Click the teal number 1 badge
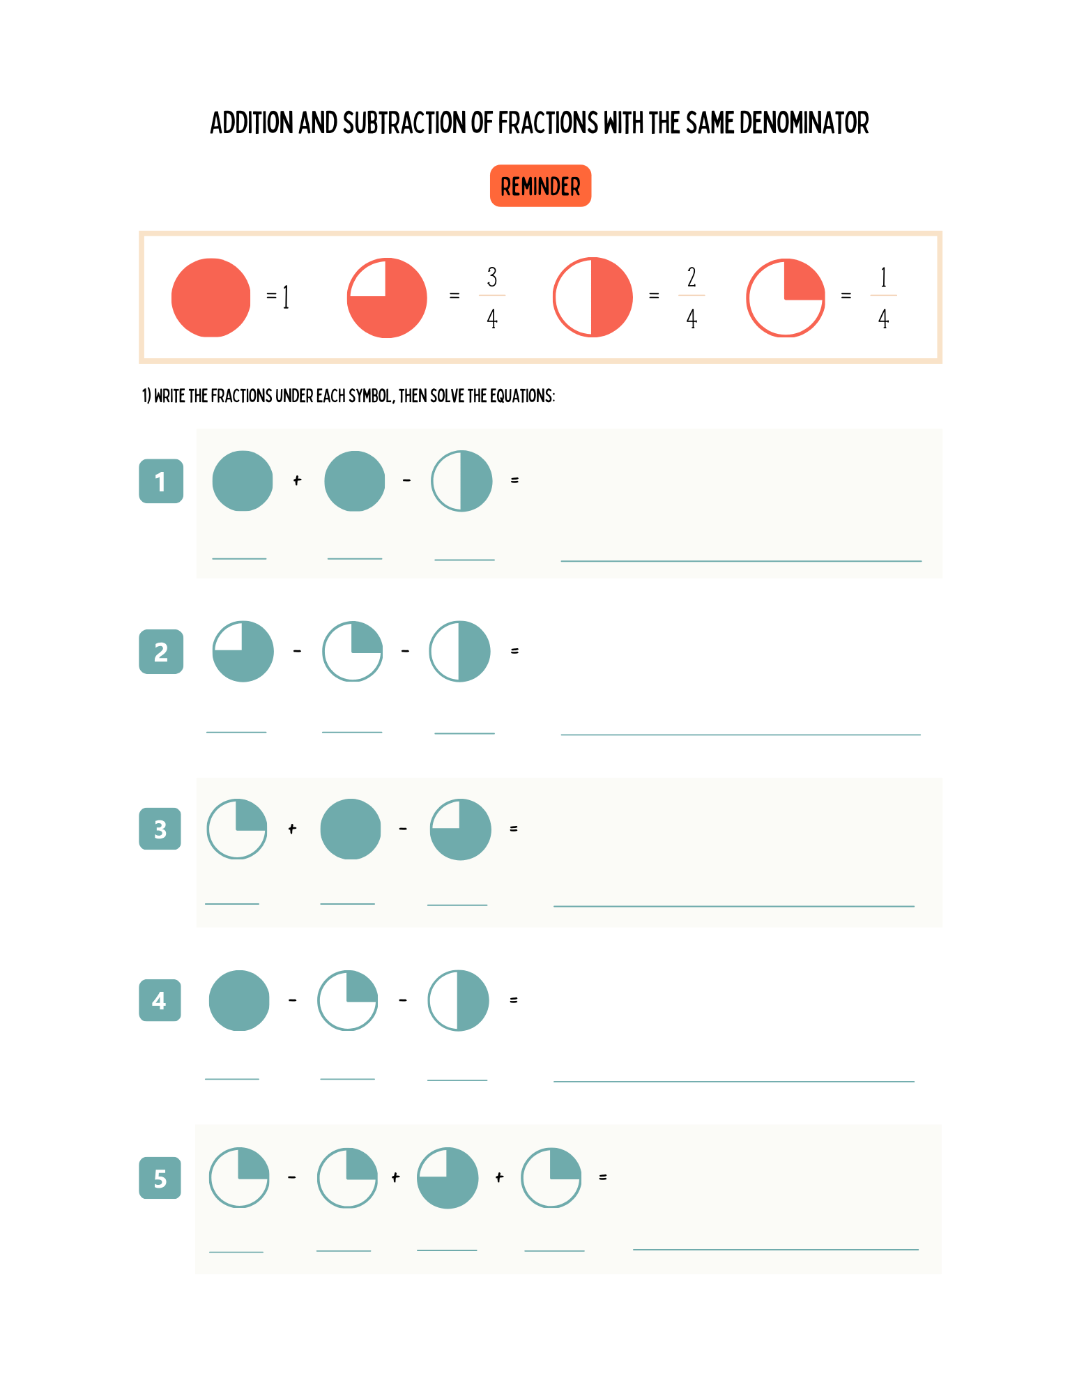 coord(161,481)
